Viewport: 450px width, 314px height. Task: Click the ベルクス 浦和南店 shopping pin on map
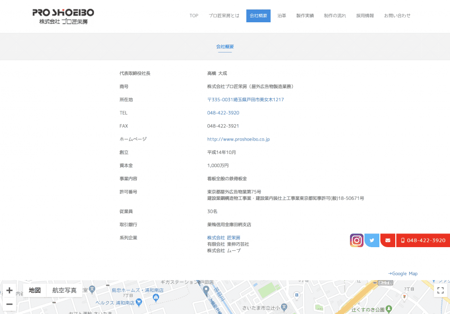[x=139, y=302]
